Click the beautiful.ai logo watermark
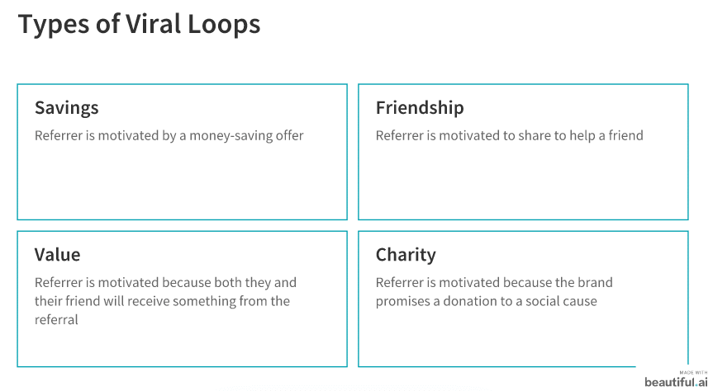This screenshot has width=713, height=391. click(x=676, y=382)
